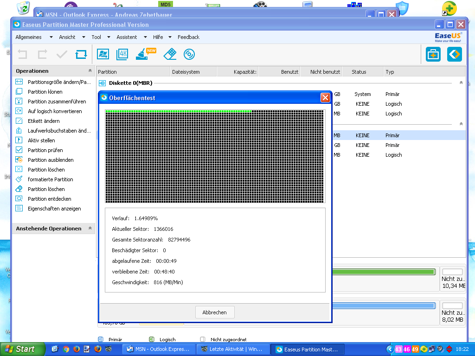
Task: Cancel the surface test with Abbrechen
Action: pyautogui.click(x=215, y=312)
